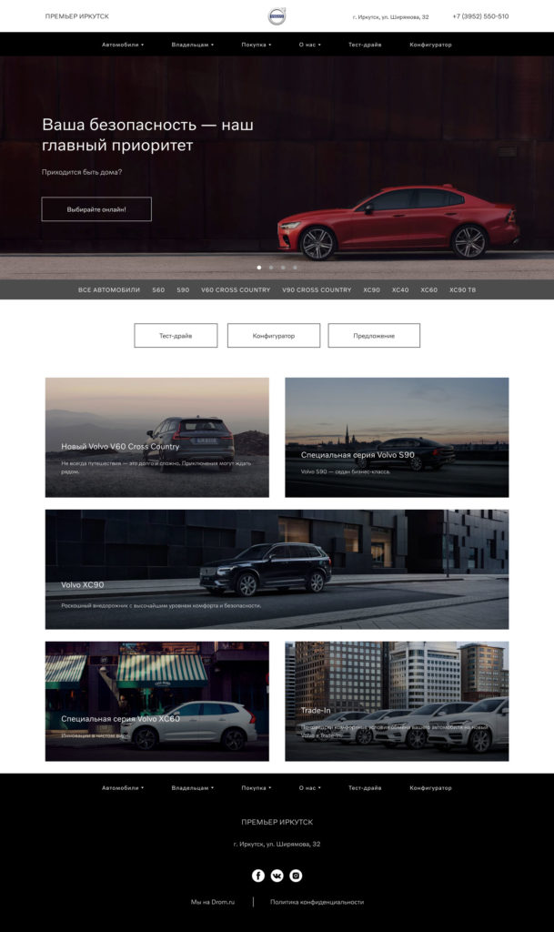Image resolution: width=554 pixels, height=932 pixels.
Task: Open the Facebook icon in footer
Action: [257, 875]
